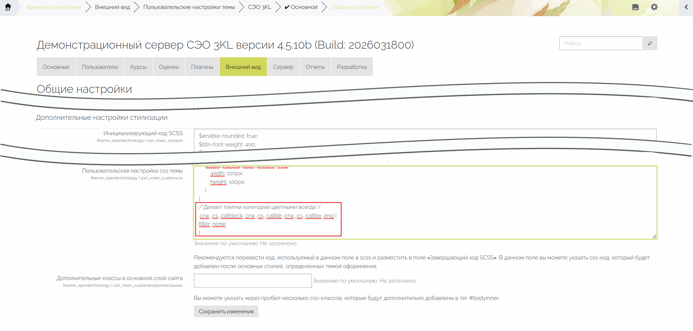Click the SD-card shaped icon in header
This screenshot has width=693, height=331.
[635, 7]
